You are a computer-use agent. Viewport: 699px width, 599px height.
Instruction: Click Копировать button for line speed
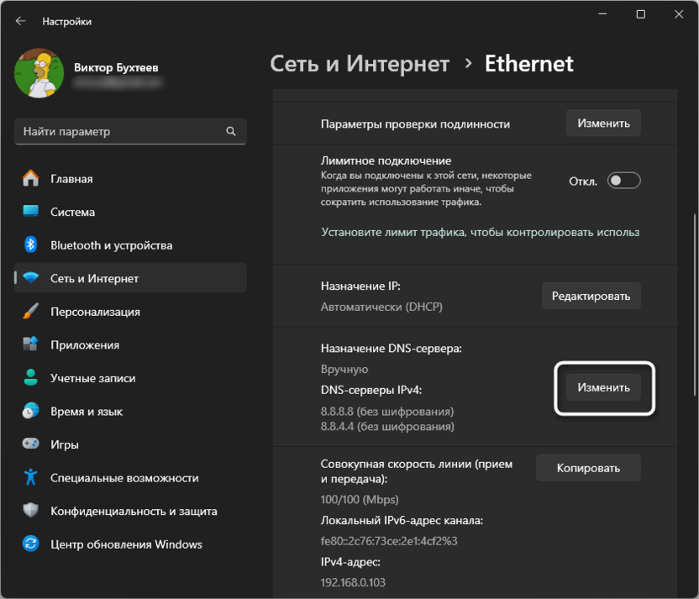coord(588,468)
